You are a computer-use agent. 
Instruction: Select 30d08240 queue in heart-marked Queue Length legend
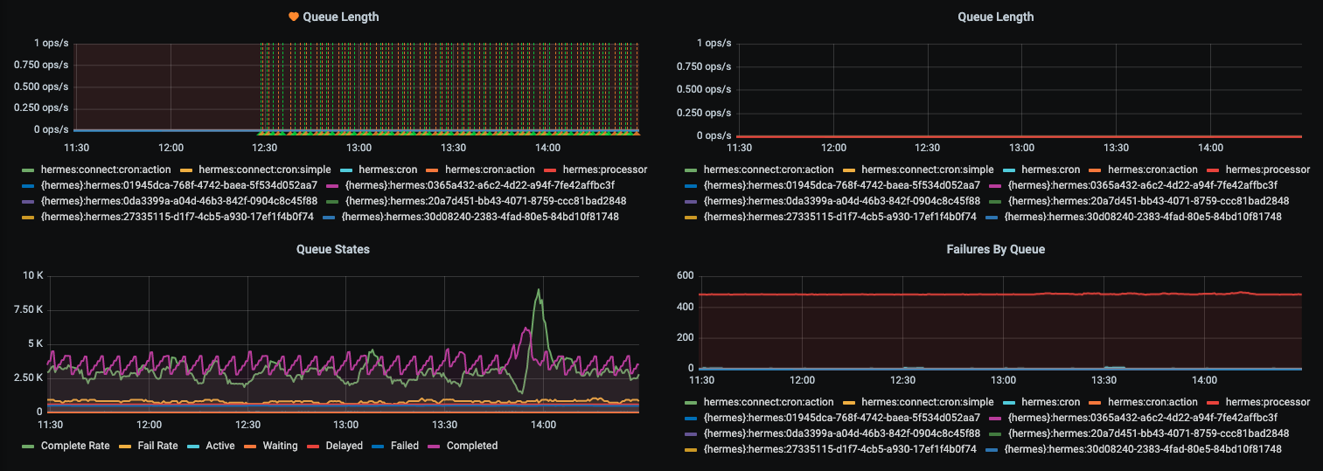(x=480, y=217)
